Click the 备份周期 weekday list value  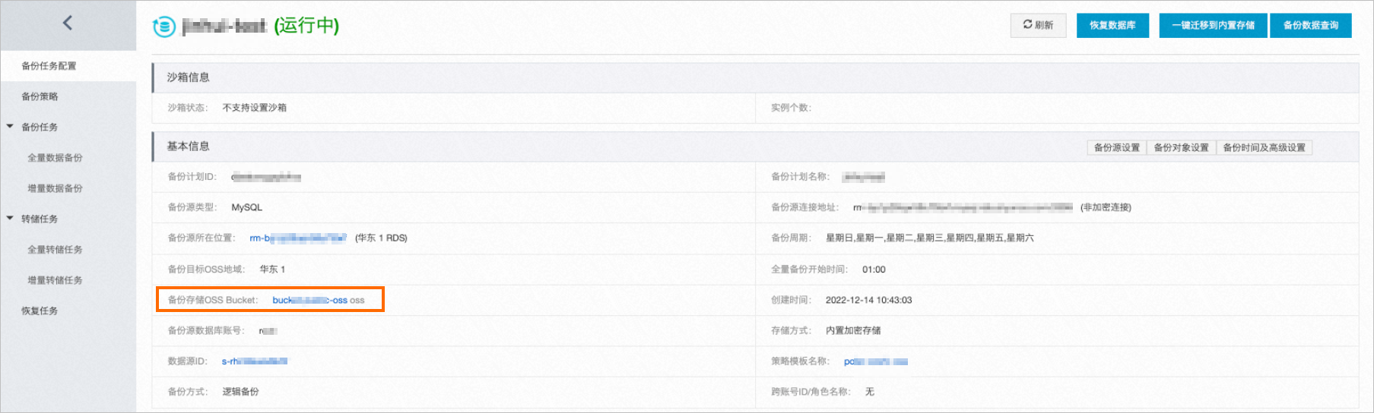pos(930,238)
